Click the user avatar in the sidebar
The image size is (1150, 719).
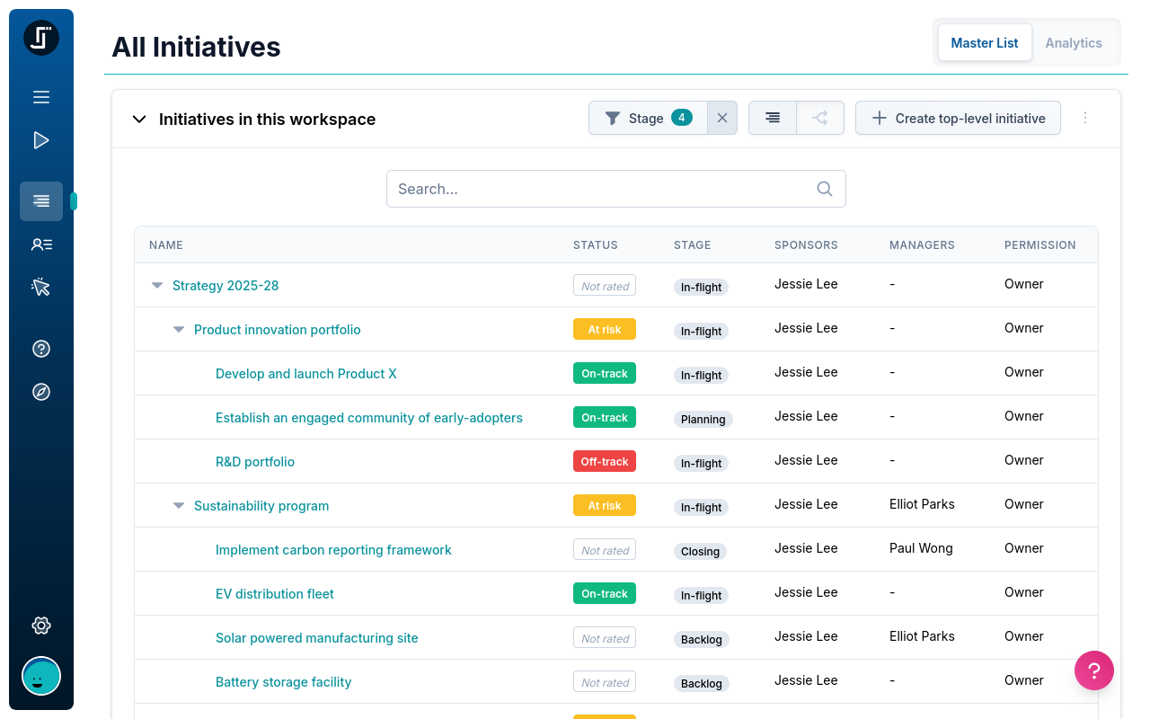[x=41, y=676]
